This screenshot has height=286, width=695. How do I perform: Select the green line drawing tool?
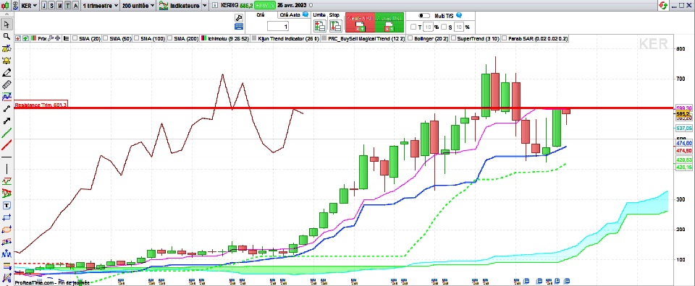point(7,133)
